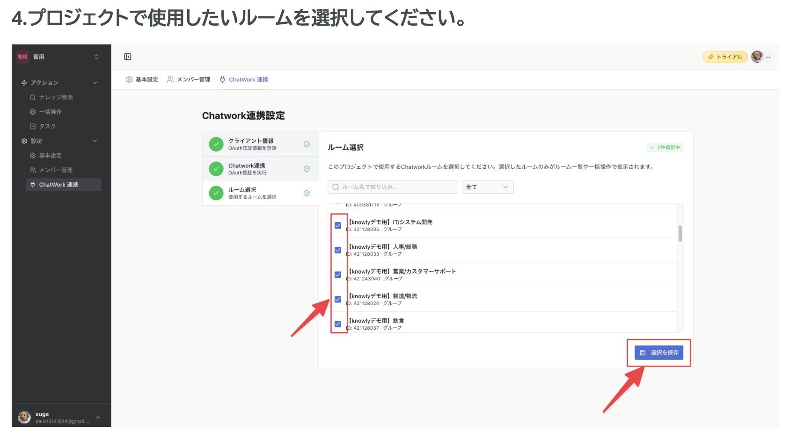Click the トライアル badge
Screen dimensions: 789x434
click(724, 56)
